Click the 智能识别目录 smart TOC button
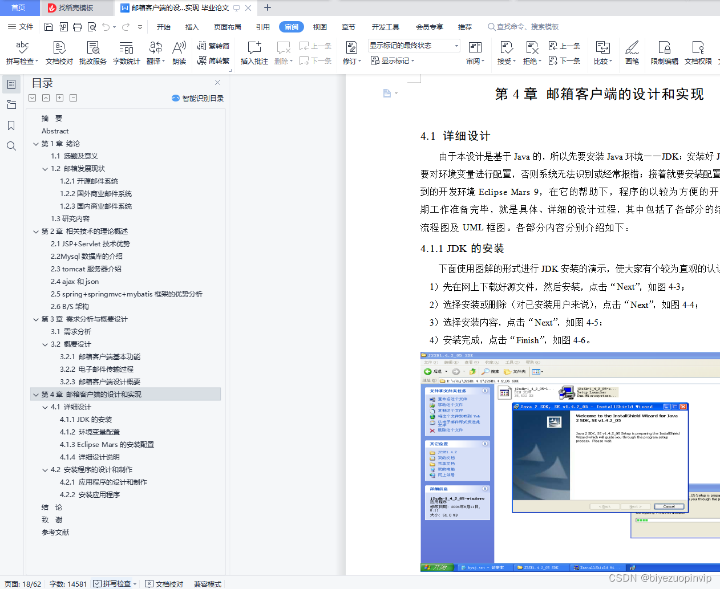 (197, 98)
